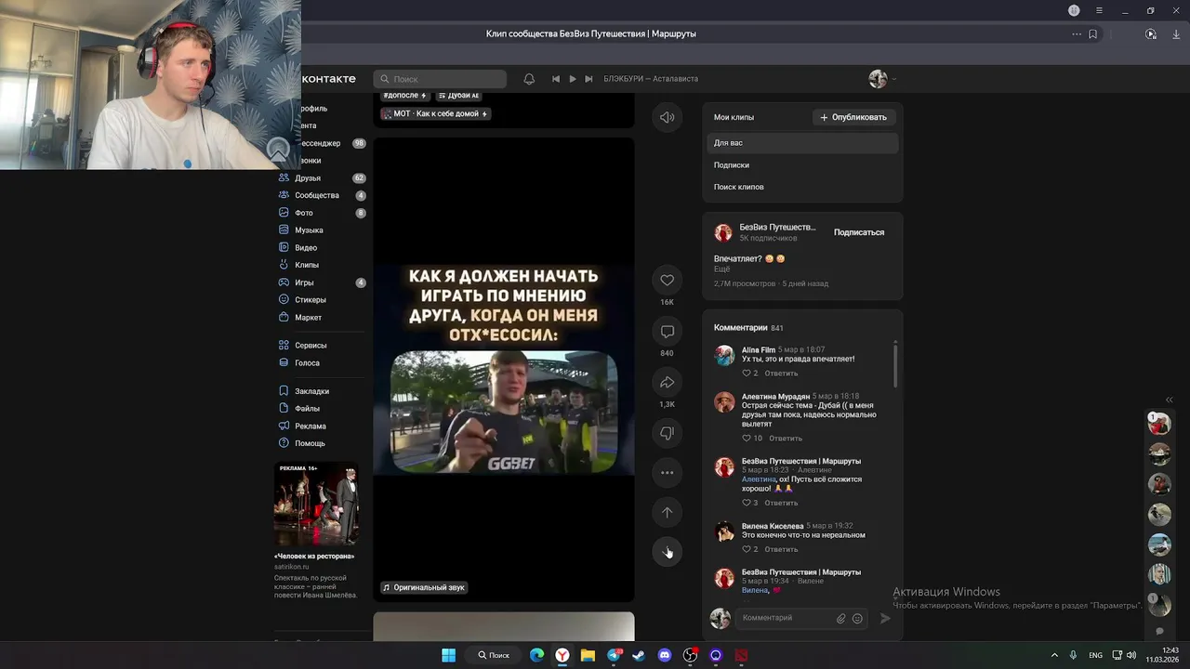Screen dimensions: 1190x669
Task: Reply to Алевтина Мурадян's comment
Action: click(786, 439)
